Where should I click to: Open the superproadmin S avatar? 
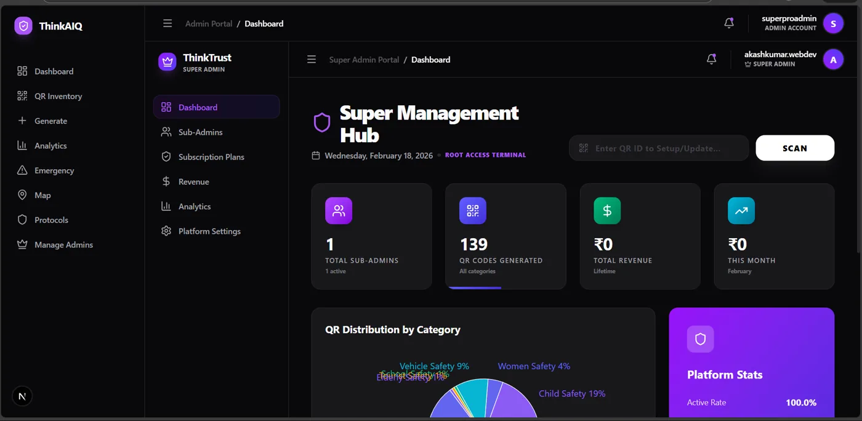point(833,23)
